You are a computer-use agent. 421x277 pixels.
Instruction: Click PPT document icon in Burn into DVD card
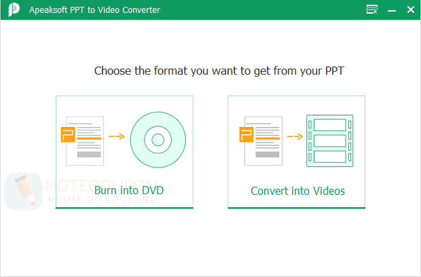[83, 141]
